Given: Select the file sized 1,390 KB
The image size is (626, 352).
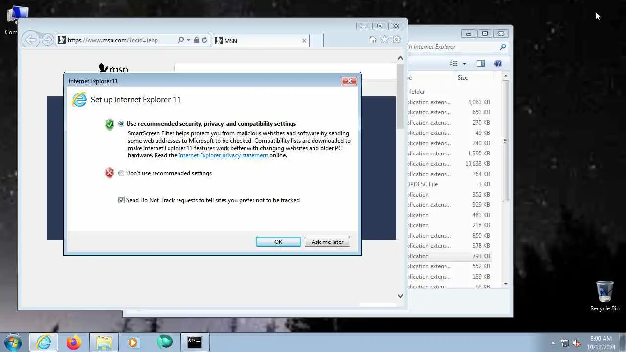Looking at the screenshot, I should (x=450, y=154).
